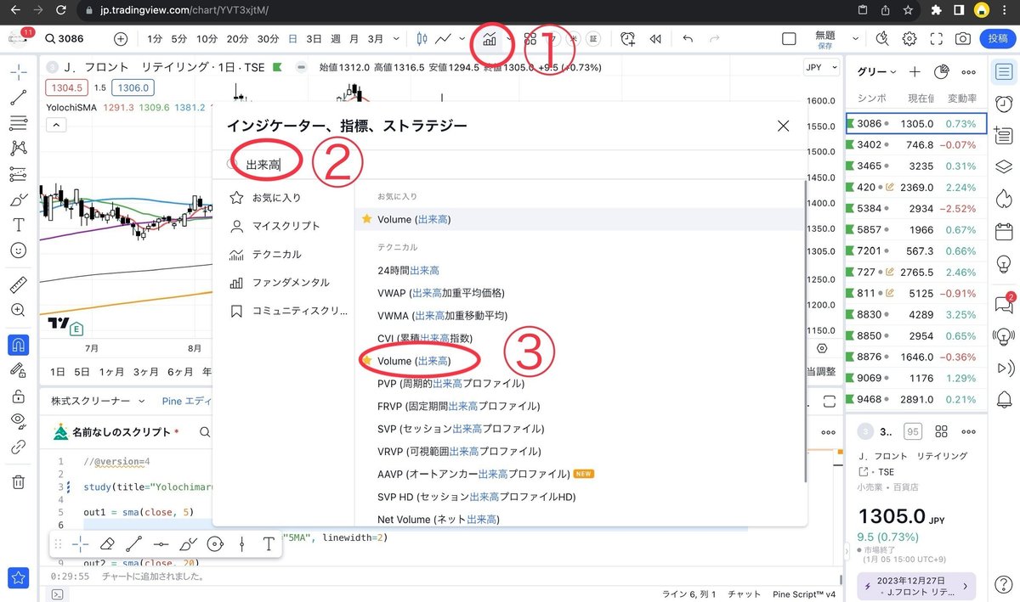Viewport: 1020px width, 602px height.
Task: Select the text tool in left sidebar
Action: pyautogui.click(x=18, y=225)
